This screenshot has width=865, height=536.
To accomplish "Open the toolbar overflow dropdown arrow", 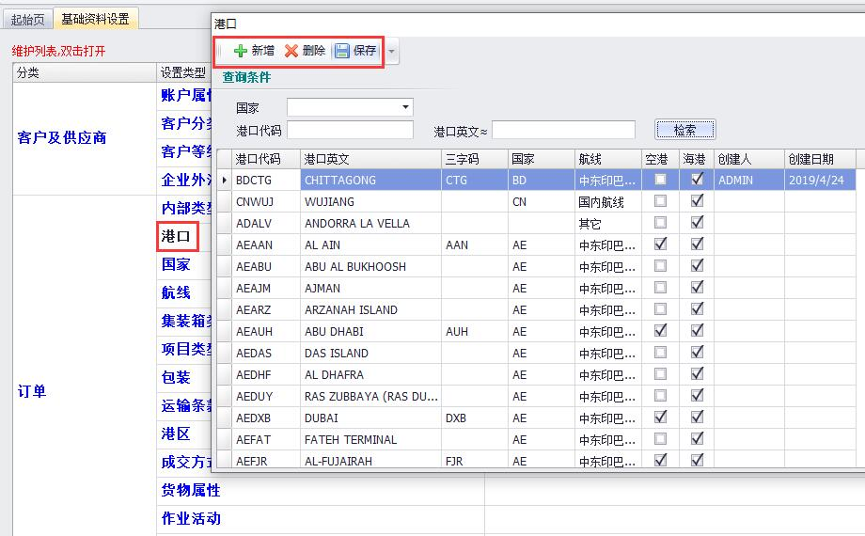I will pyautogui.click(x=392, y=52).
